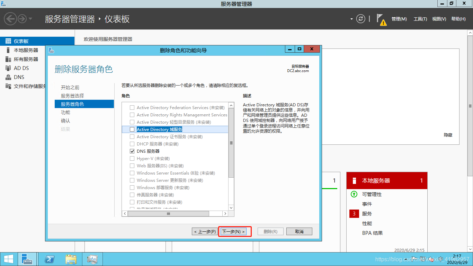Toggle Active Directory Rights Management Services checkbox
The image size is (473, 266).
[x=132, y=115]
